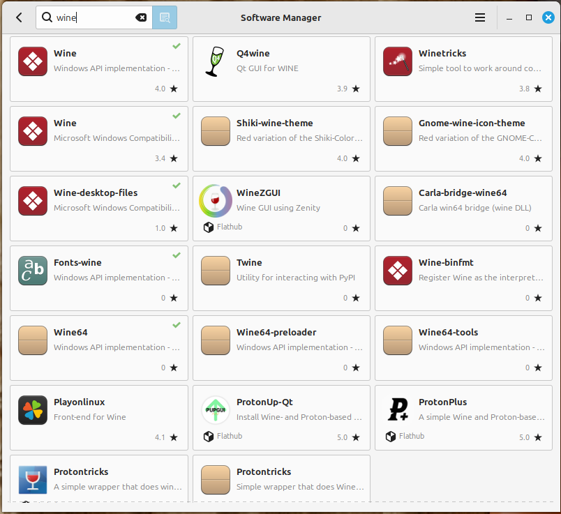Select the WineZGUI title

258,192
